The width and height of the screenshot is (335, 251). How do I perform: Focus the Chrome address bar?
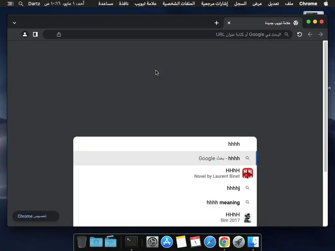point(167,34)
